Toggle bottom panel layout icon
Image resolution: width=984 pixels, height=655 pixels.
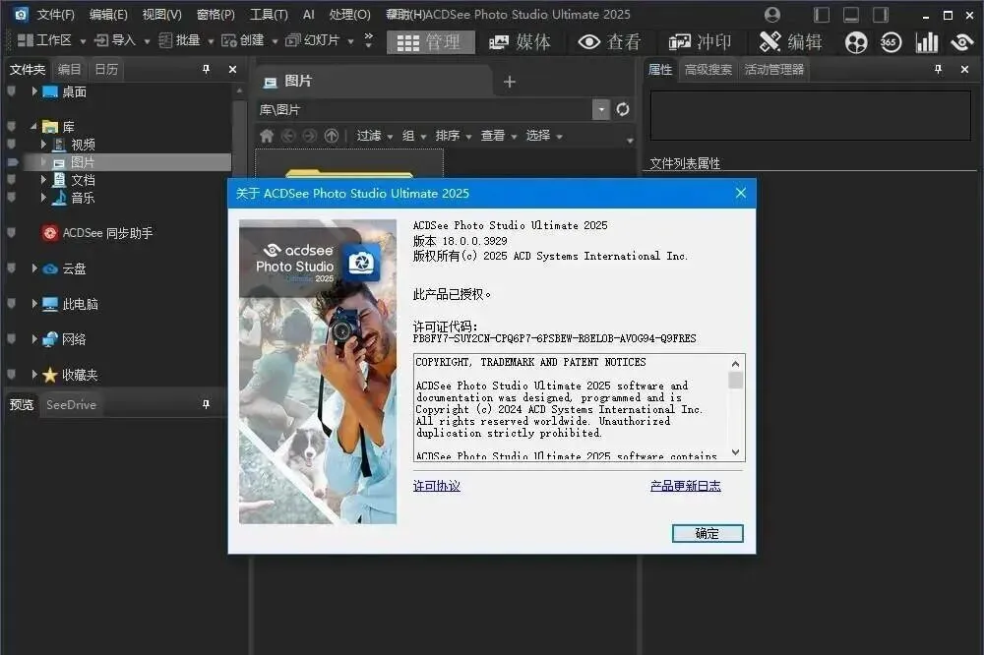[x=851, y=15]
